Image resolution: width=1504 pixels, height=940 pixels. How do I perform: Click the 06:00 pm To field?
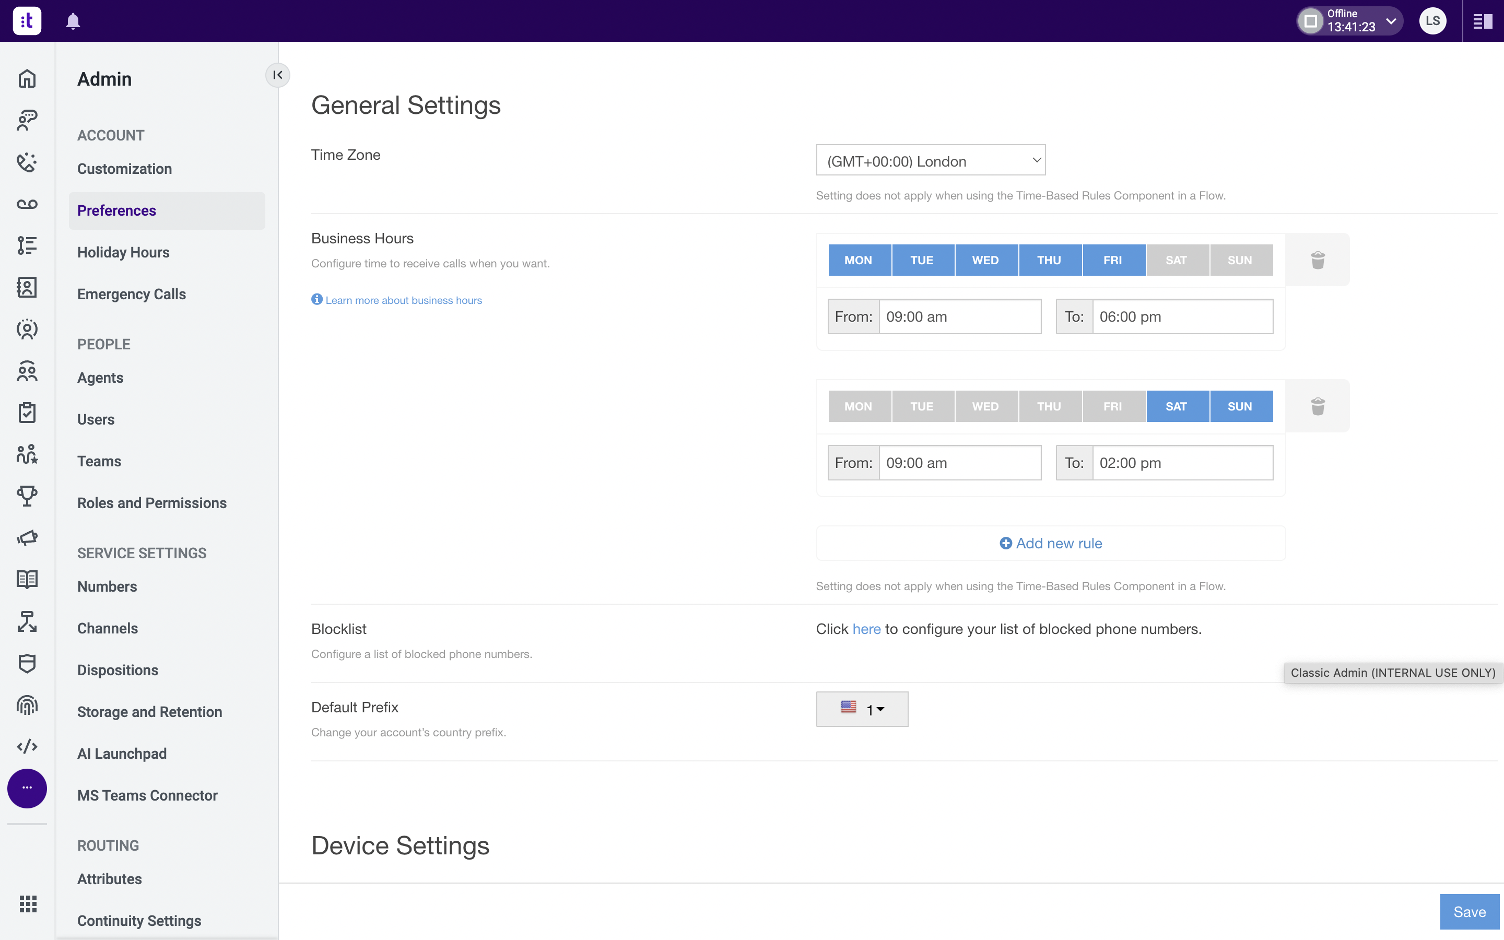(x=1183, y=316)
